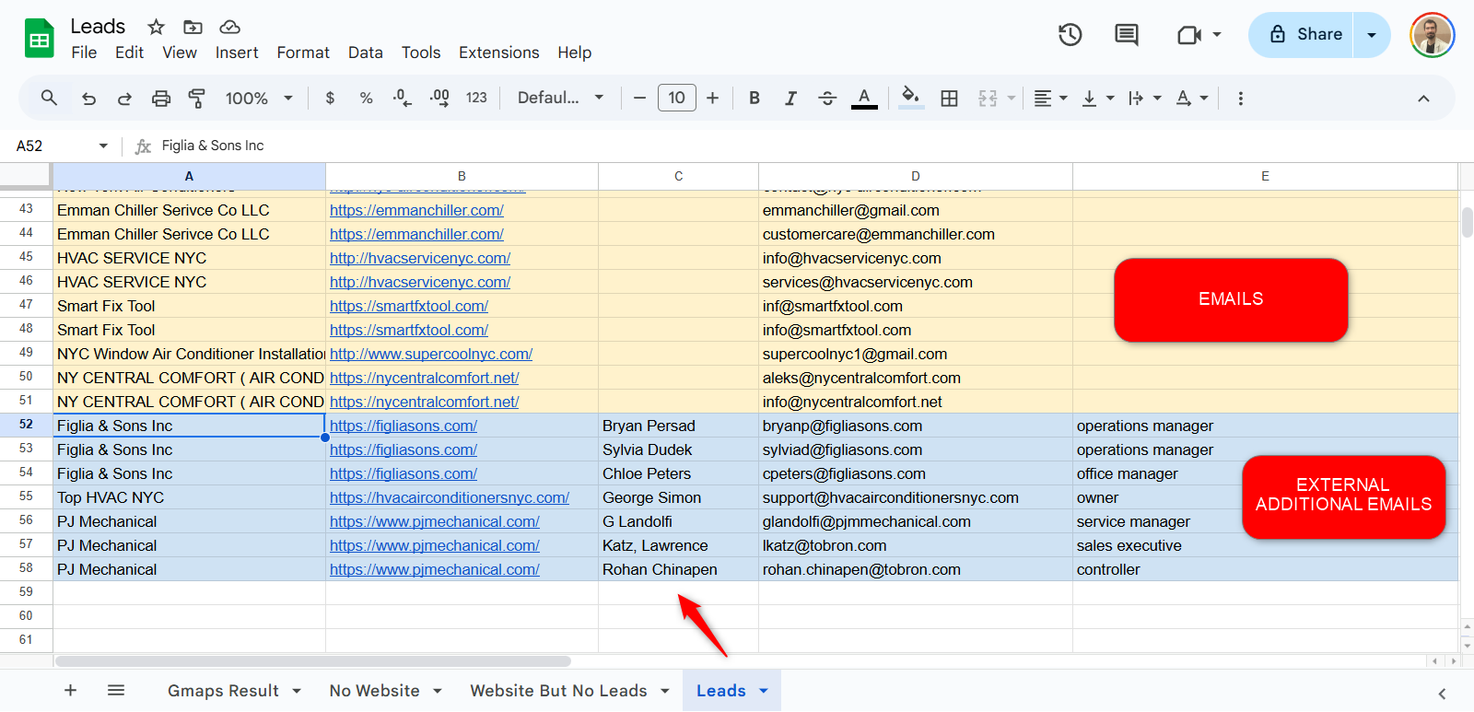Open the smartfxtool.com link in row 47
Image resolution: width=1474 pixels, height=712 pixels.
[x=409, y=306]
